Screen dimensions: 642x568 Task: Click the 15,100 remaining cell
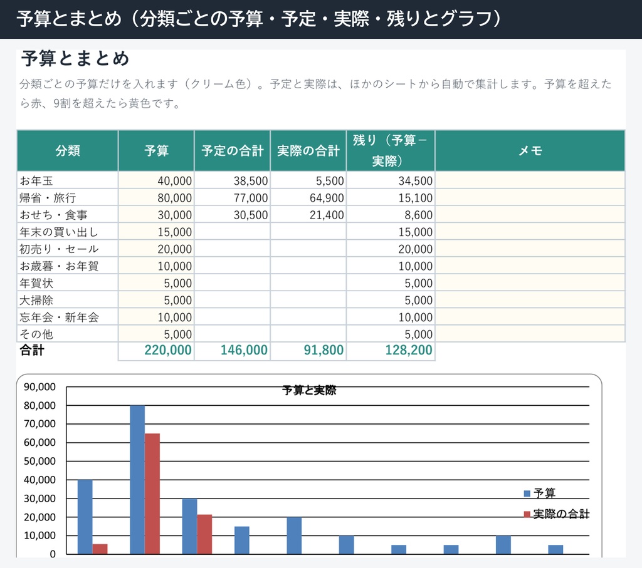[391, 197]
